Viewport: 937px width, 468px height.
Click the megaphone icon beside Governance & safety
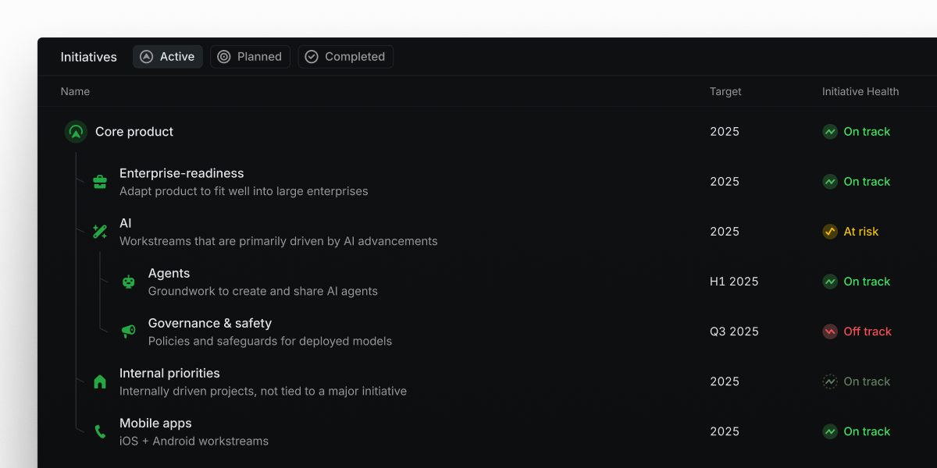click(128, 331)
